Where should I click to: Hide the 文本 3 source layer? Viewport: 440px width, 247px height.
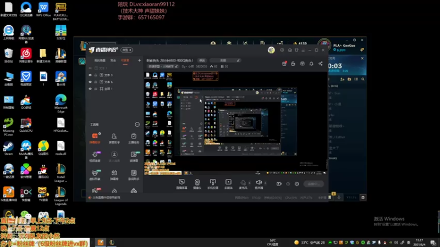[90, 75]
